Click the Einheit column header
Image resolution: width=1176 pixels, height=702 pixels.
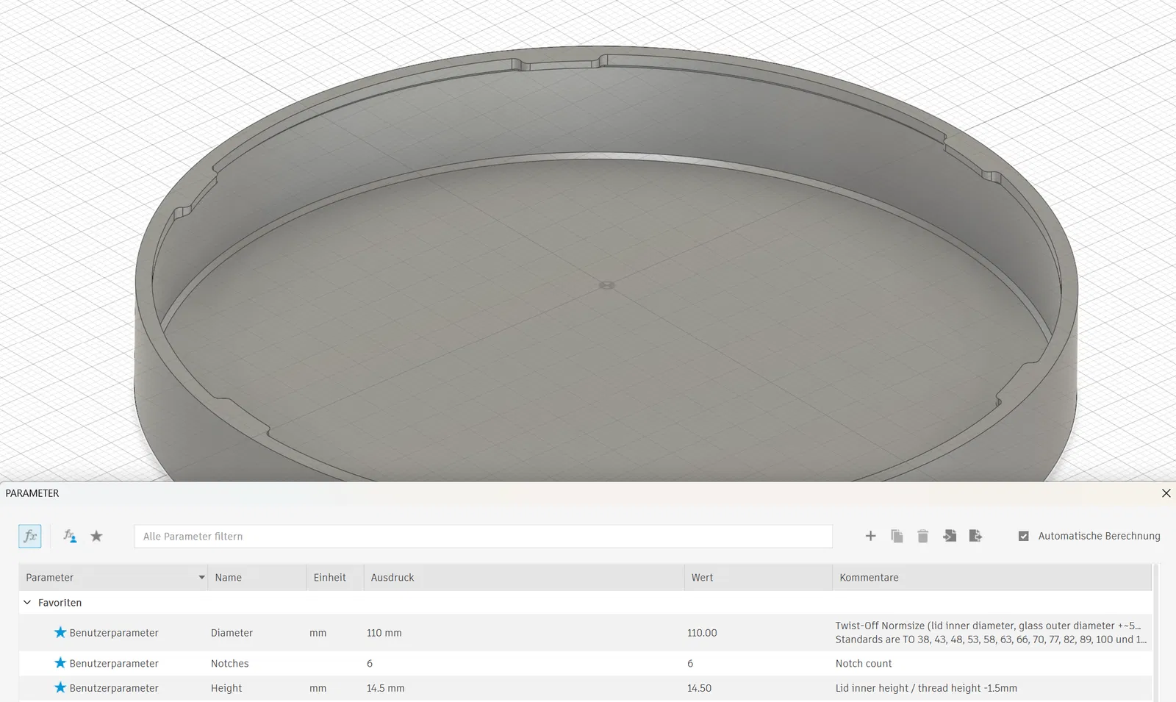(x=334, y=577)
